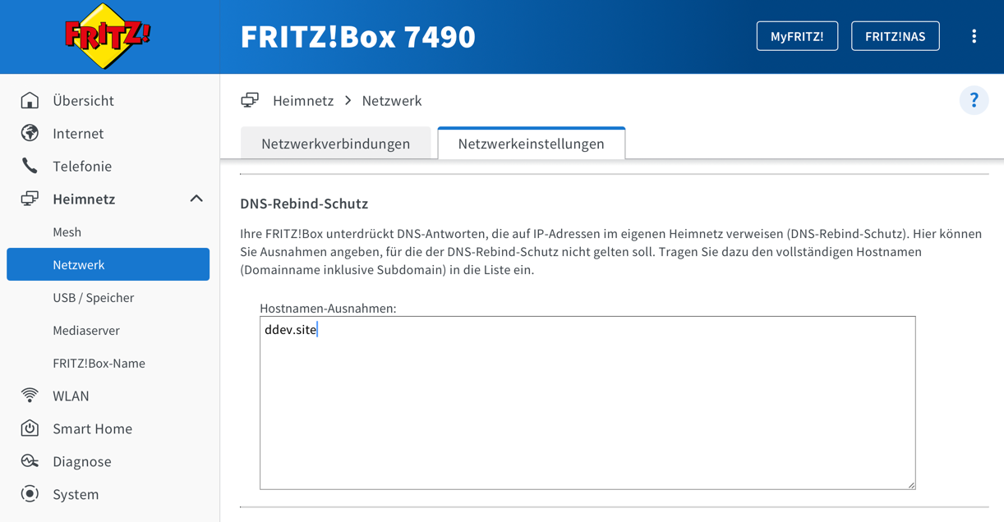Collapse the Heimnetz section chevron
Screen dimensions: 1004x522
tap(196, 199)
